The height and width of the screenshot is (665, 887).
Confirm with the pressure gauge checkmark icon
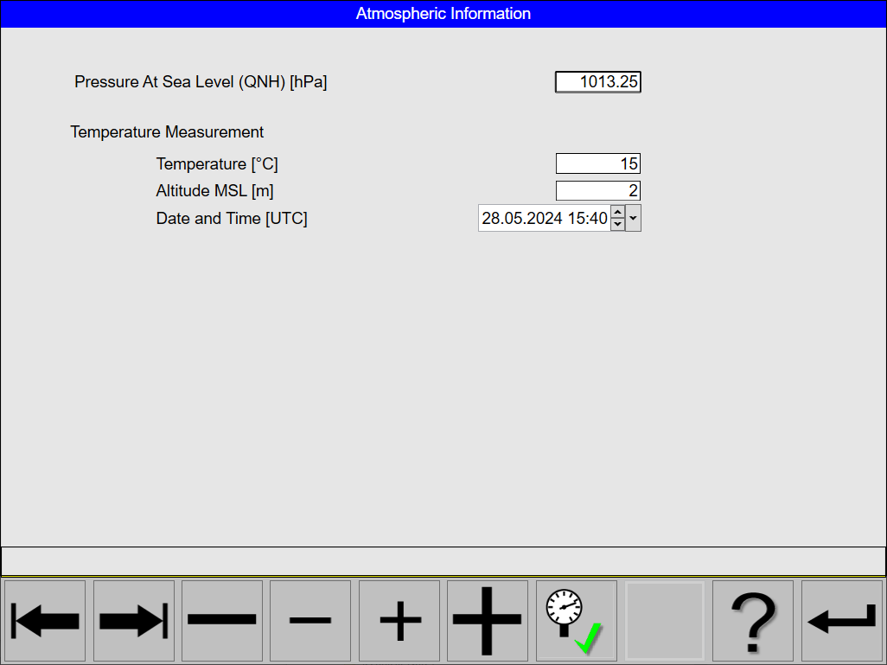(x=576, y=620)
